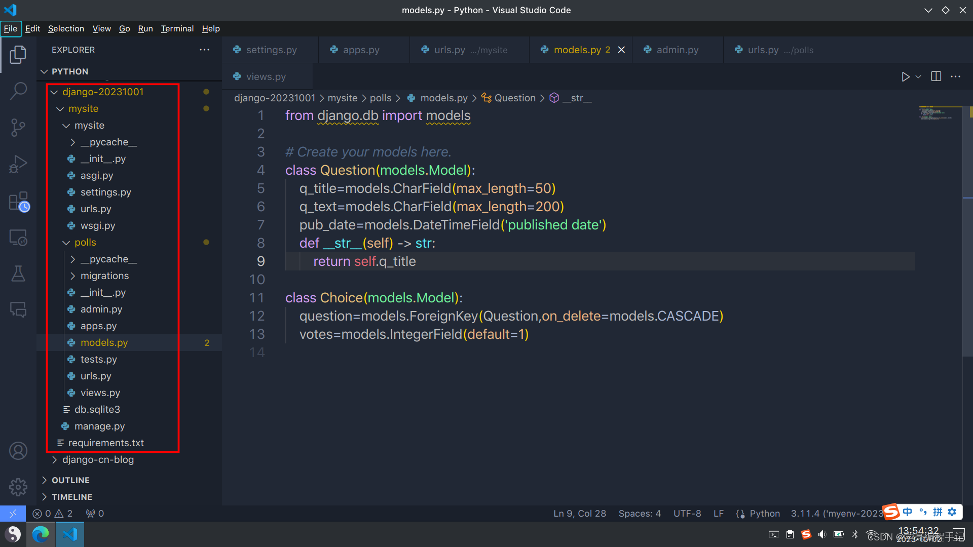Open the system volume tray icon

tap(822, 534)
